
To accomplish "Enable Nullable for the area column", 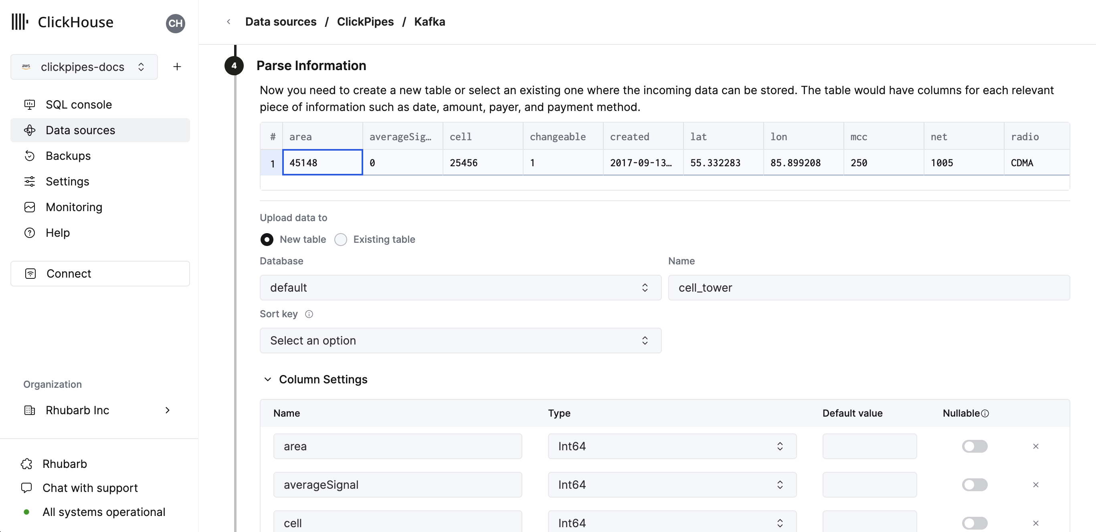I will pyautogui.click(x=975, y=446).
